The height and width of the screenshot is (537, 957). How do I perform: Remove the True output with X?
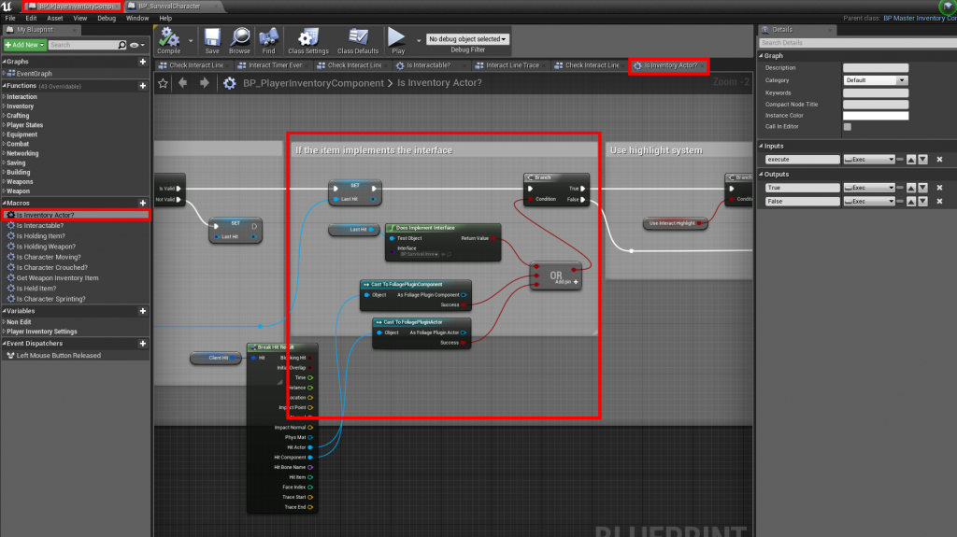click(939, 188)
